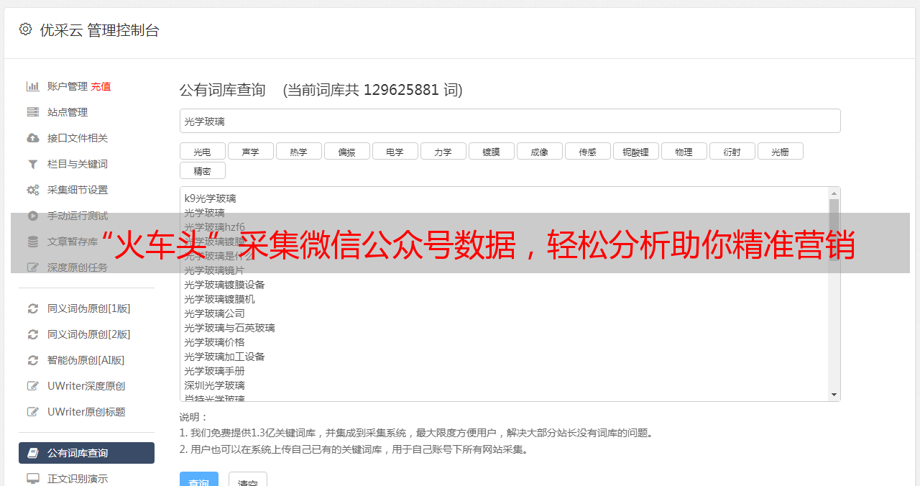Click the blue 查询 button
The width and height of the screenshot is (920, 486).
point(198,480)
